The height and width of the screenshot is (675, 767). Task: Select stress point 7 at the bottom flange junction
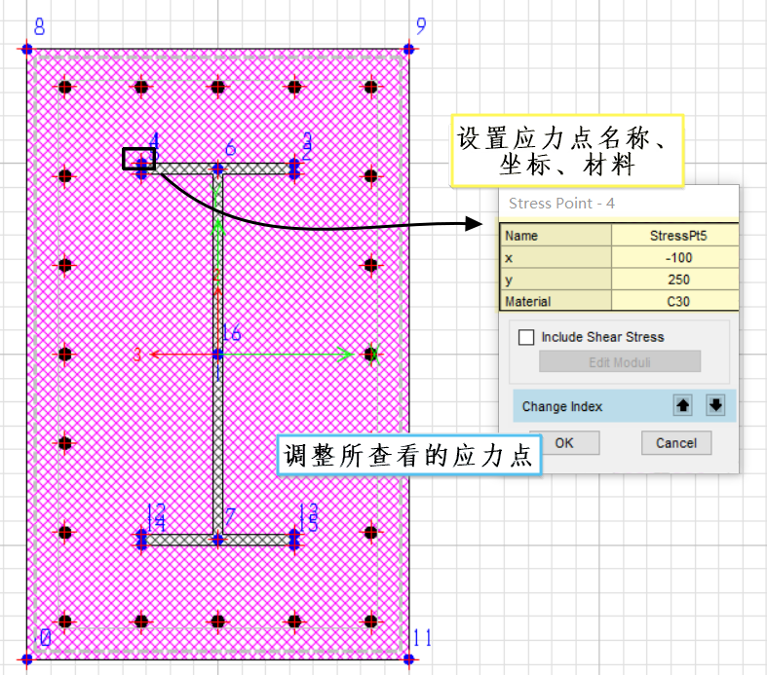[218, 539]
